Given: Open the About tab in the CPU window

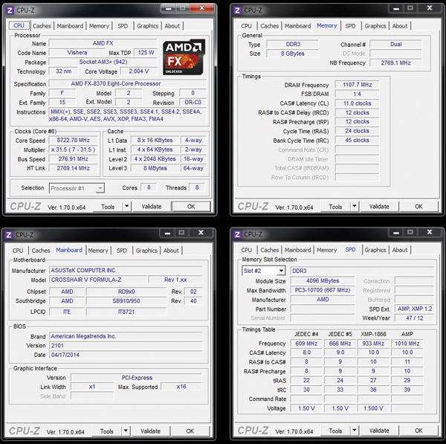Looking at the screenshot, I should click(172, 26).
